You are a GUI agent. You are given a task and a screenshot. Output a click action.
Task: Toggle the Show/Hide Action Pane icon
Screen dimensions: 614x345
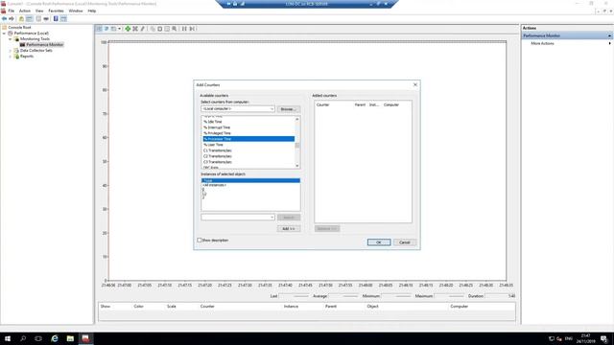(x=63, y=19)
